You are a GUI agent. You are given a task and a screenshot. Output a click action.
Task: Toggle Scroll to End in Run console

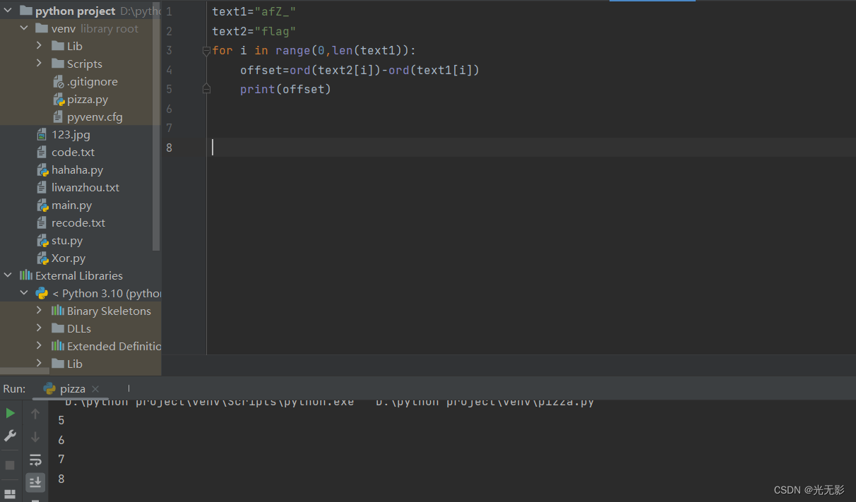(x=35, y=482)
